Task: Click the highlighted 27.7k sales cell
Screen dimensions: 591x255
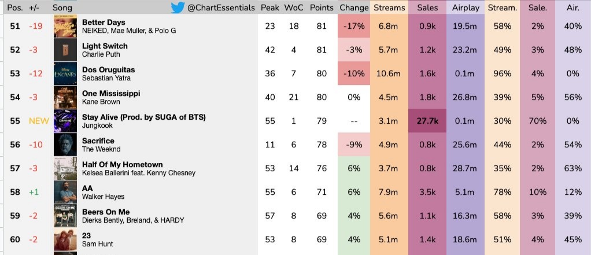Action: pos(427,121)
